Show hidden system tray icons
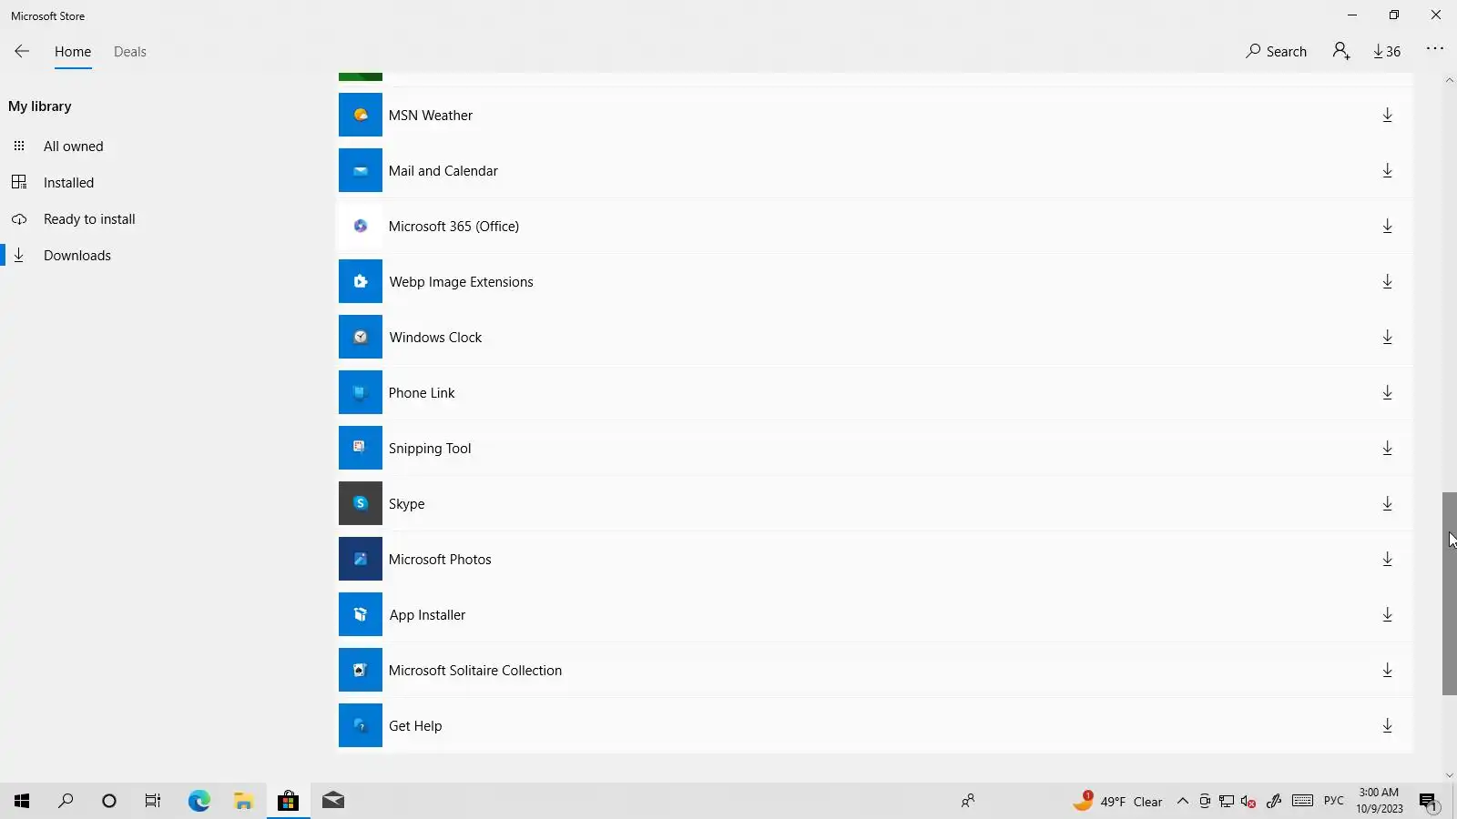Viewport: 1457px width, 819px height. [1183, 802]
